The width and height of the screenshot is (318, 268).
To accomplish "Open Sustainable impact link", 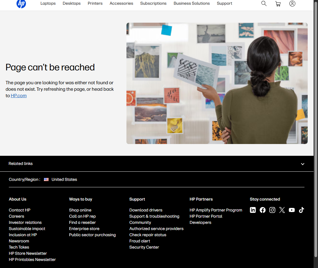I will [x=27, y=229].
